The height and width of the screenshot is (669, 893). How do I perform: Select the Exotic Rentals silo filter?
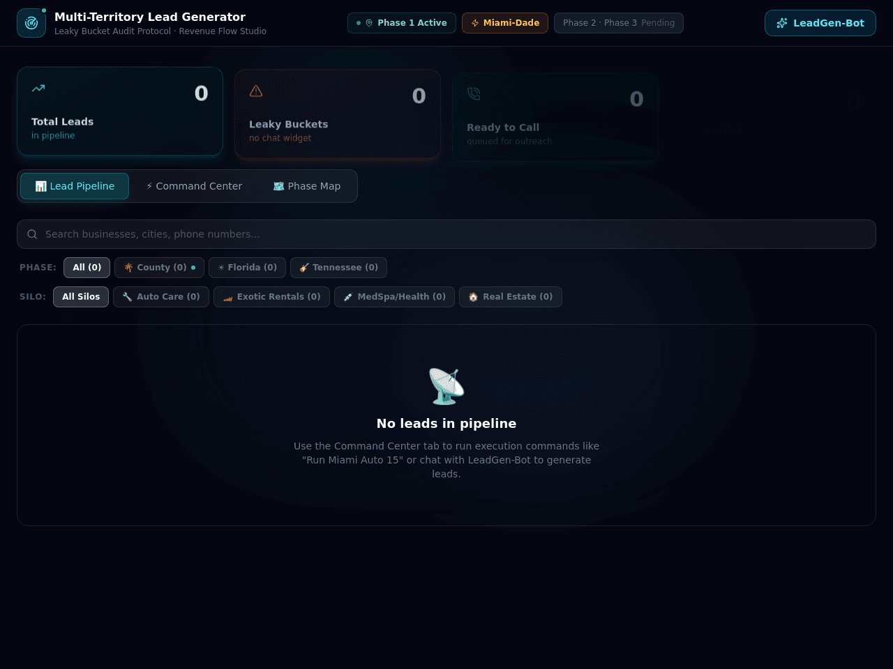(271, 297)
